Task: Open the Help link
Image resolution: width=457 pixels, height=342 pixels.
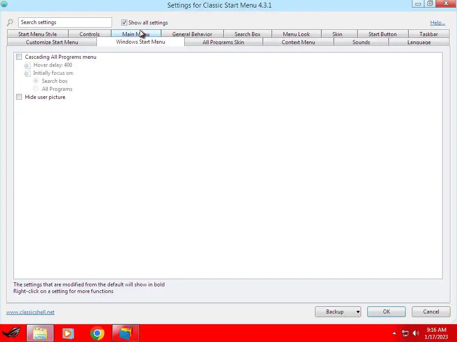Action: [437, 23]
